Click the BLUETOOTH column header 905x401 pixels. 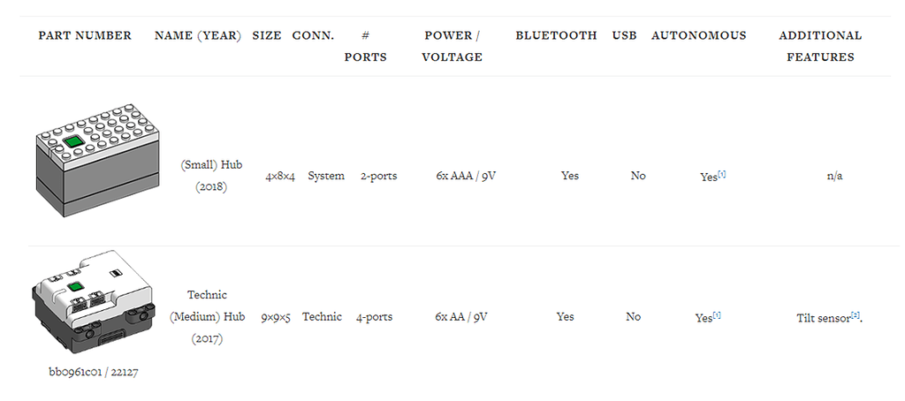pos(556,36)
